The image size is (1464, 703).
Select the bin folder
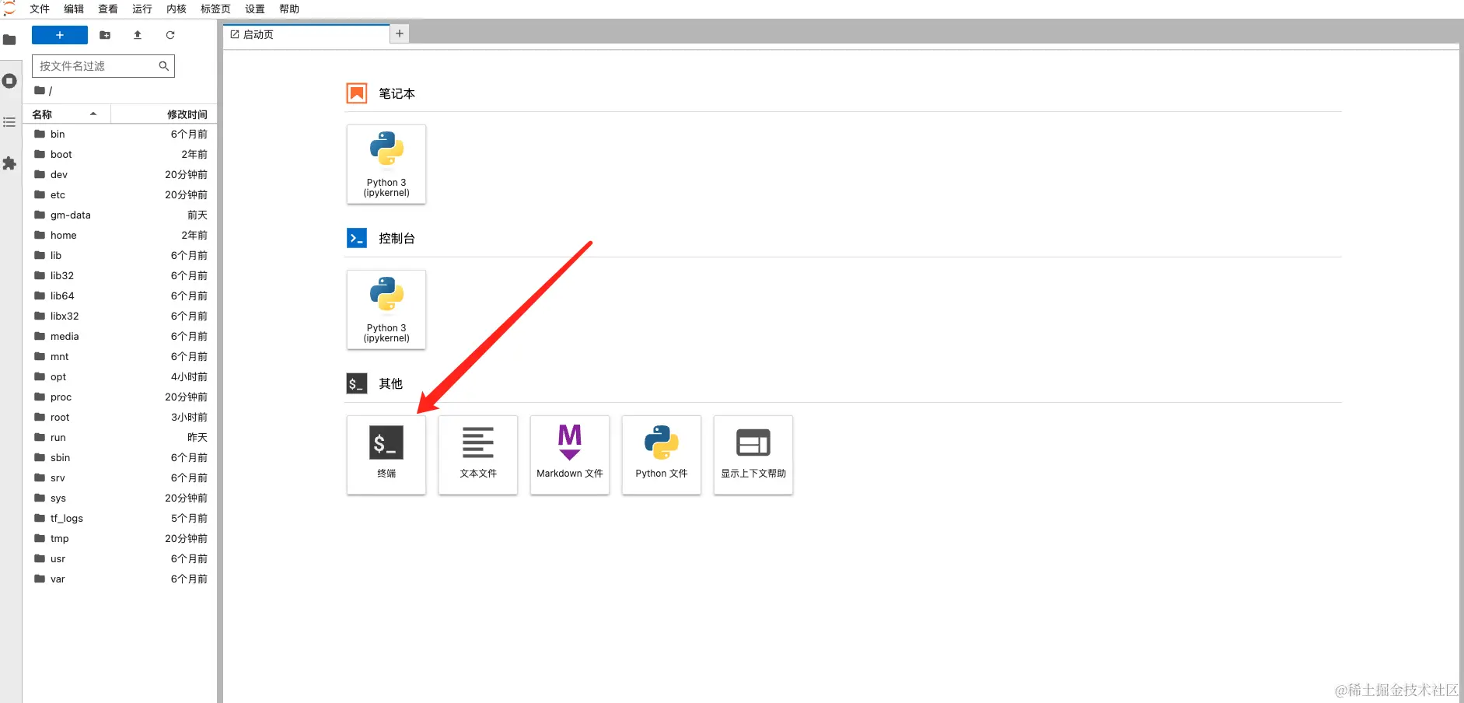[x=121, y=135]
